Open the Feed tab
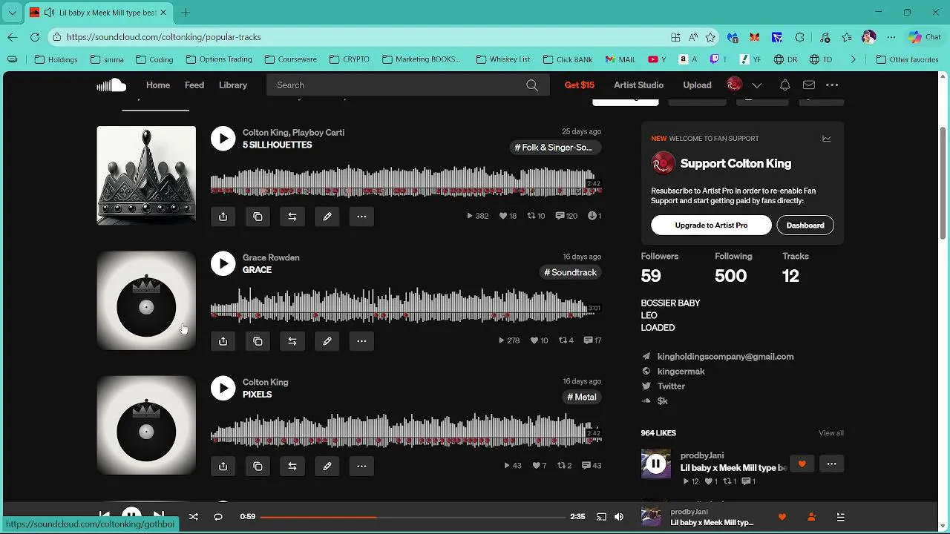950x534 pixels. point(194,85)
